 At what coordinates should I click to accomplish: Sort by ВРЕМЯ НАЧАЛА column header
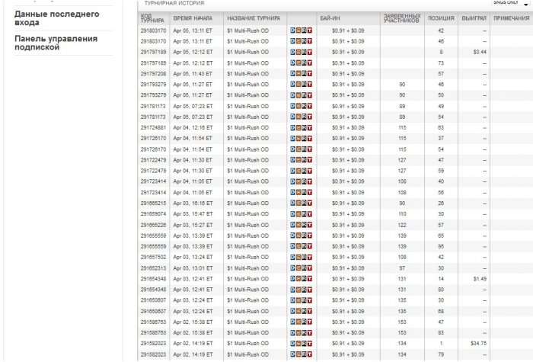pyautogui.click(x=193, y=18)
